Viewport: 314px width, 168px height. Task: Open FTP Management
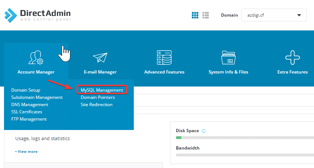[x=29, y=119]
